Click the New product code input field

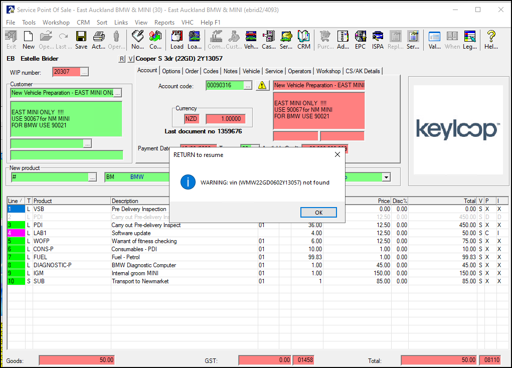click(x=49, y=177)
